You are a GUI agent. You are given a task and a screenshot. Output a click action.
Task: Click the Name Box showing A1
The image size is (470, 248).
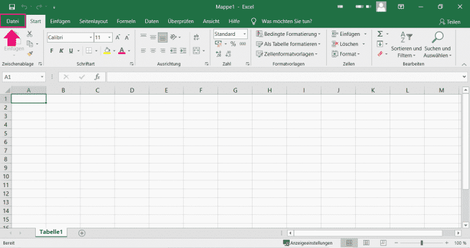coord(24,77)
